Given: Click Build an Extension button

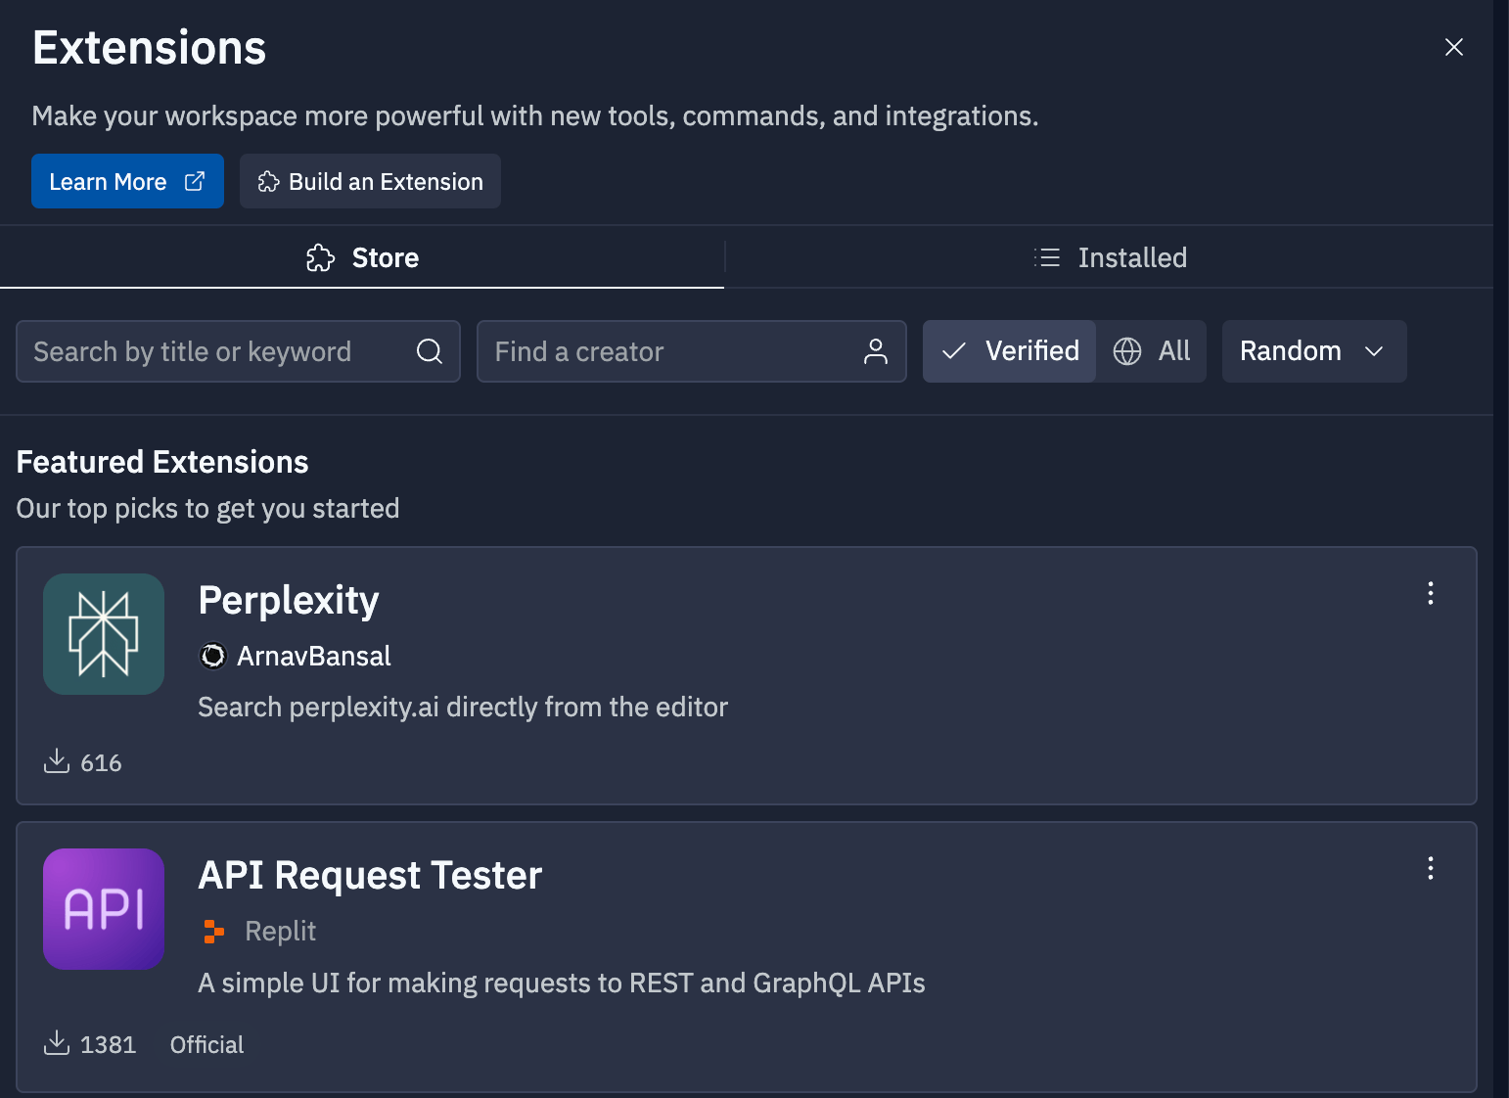Looking at the screenshot, I should click(370, 181).
